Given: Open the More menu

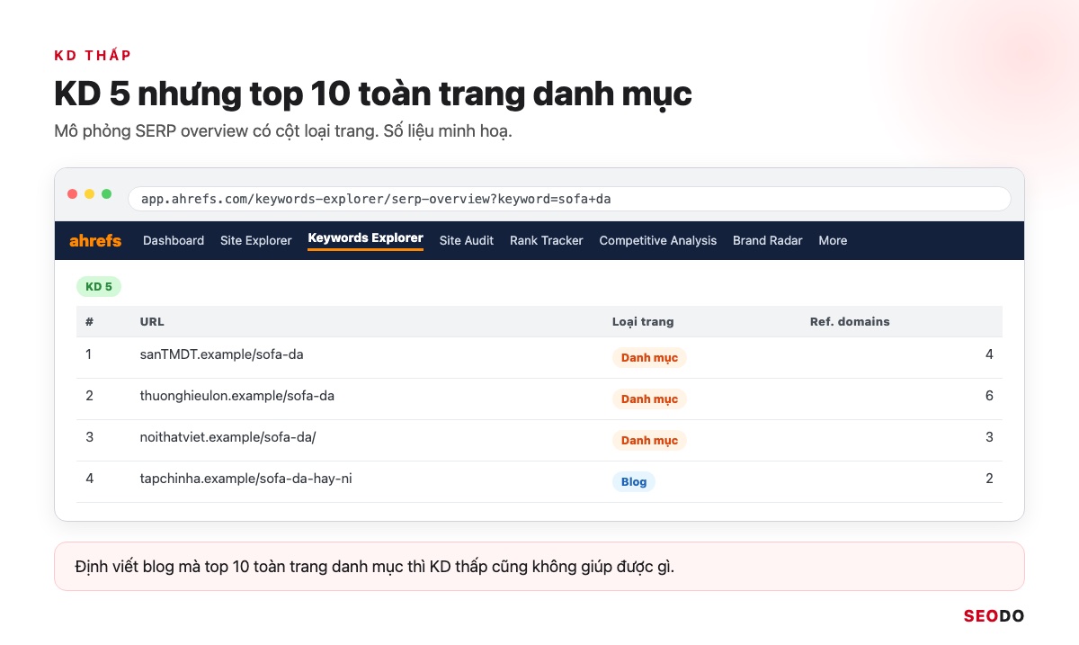Looking at the screenshot, I should (x=833, y=240).
